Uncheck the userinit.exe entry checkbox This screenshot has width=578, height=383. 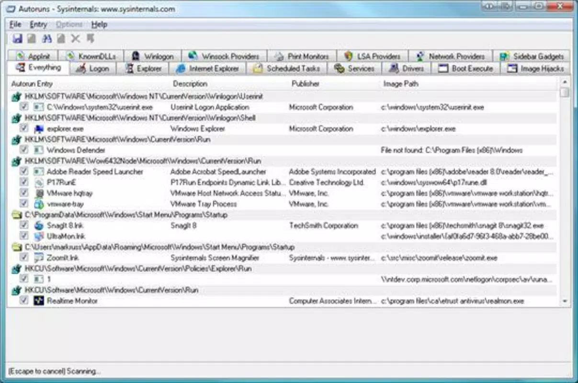23,107
